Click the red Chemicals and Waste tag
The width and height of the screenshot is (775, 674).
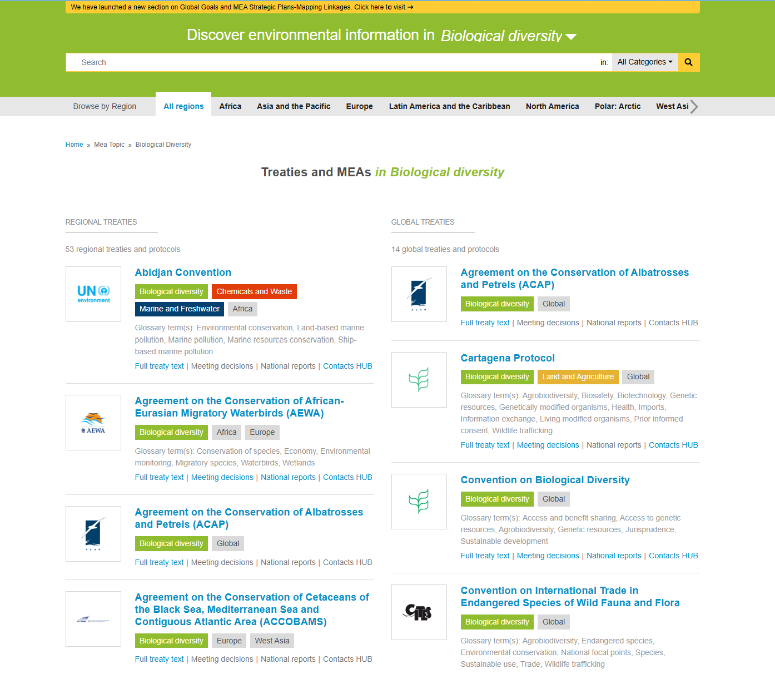[x=254, y=292]
